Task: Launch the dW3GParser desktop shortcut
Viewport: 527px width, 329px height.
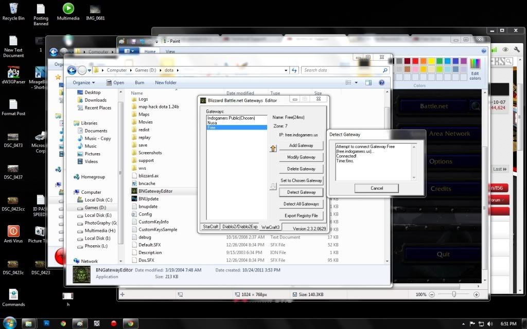Action: pyautogui.click(x=13, y=75)
